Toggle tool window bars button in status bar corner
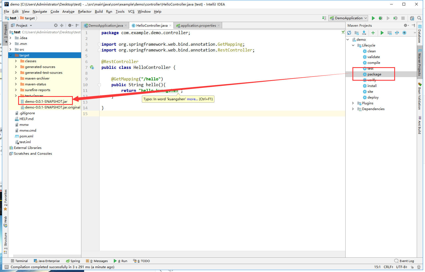 (7, 267)
